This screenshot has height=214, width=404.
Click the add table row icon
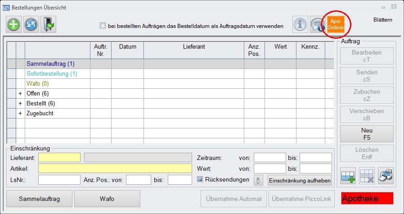pyautogui.click(x=349, y=175)
